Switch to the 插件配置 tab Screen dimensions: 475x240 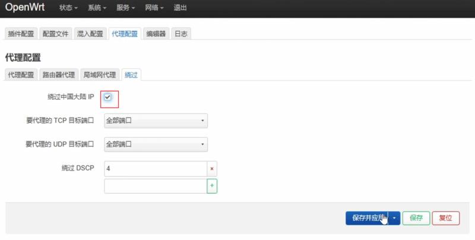(21, 34)
